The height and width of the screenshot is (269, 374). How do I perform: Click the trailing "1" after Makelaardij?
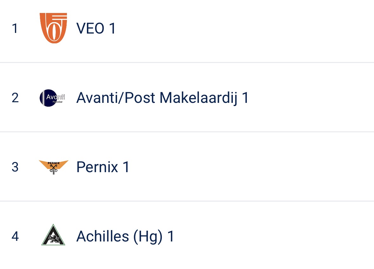[x=245, y=97]
